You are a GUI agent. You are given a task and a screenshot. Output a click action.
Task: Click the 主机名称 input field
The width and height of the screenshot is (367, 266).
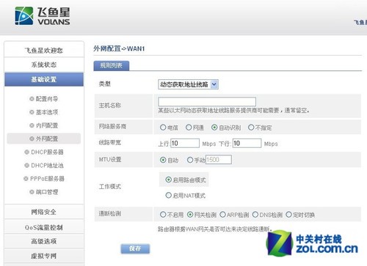[207, 102]
